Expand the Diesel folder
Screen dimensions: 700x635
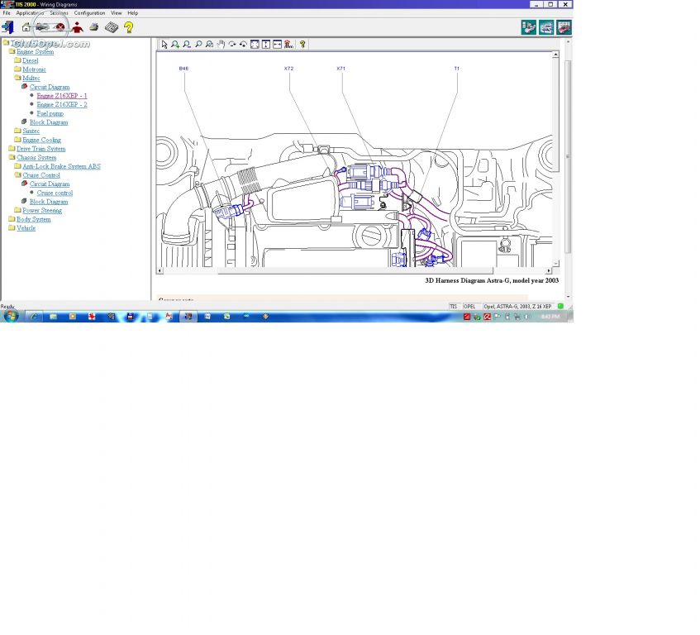pyautogui.click(x=17, y=60)
